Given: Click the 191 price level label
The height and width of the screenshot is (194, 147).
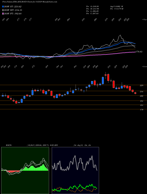Looking at the screenshot, I should [x=142, y=101].
